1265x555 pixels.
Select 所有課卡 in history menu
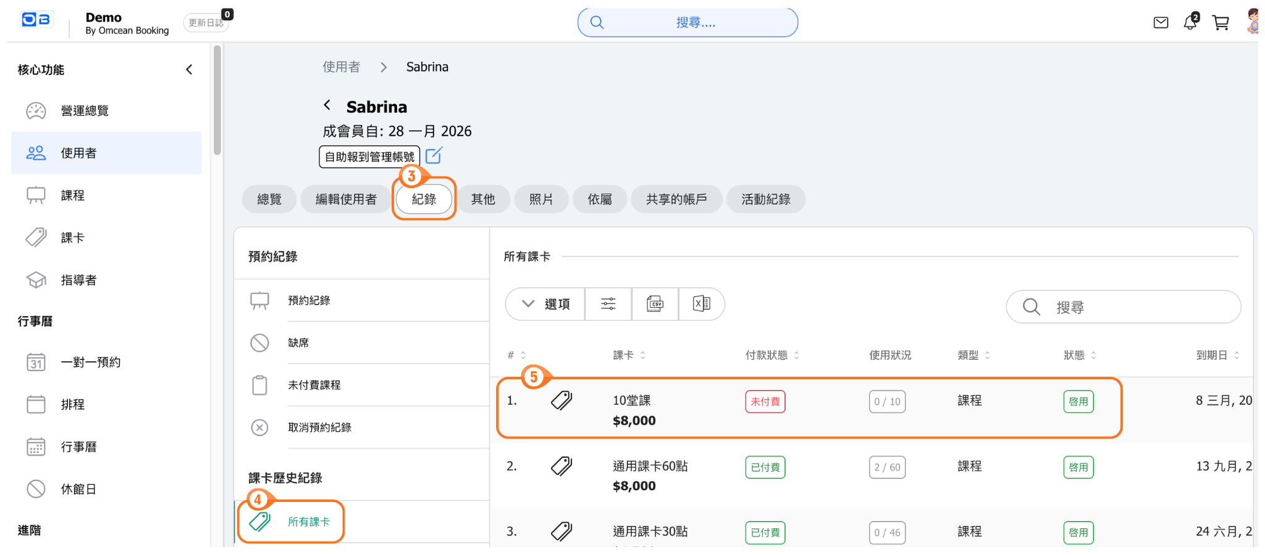tap(308, 522)
